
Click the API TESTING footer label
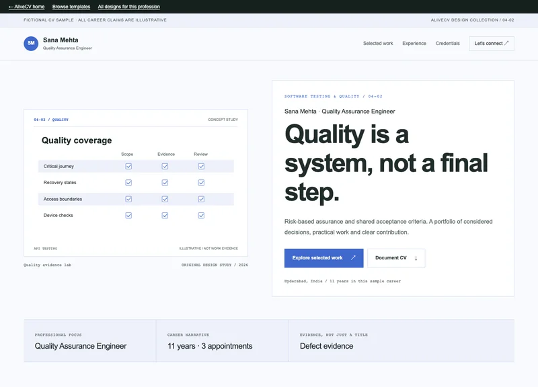tap(46, 249)
